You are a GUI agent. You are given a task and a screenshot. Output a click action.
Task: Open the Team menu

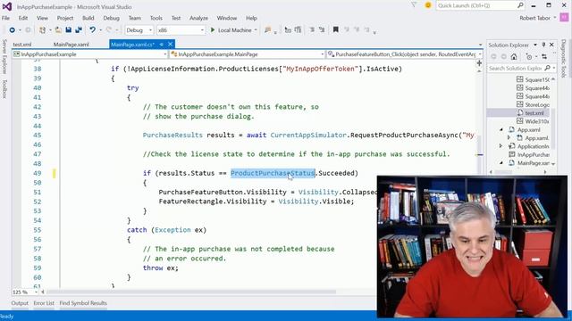click(x=135, y=18)
